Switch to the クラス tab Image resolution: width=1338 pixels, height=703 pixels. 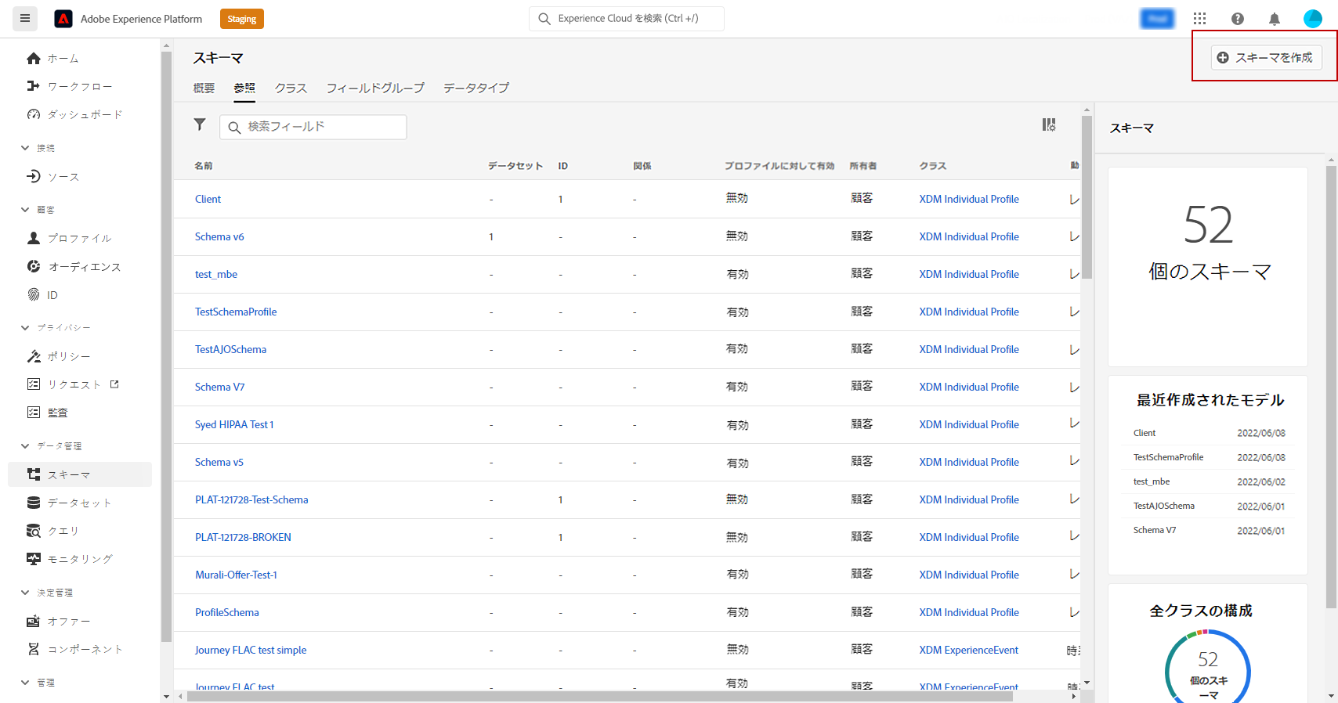click(x=291, y=88)
